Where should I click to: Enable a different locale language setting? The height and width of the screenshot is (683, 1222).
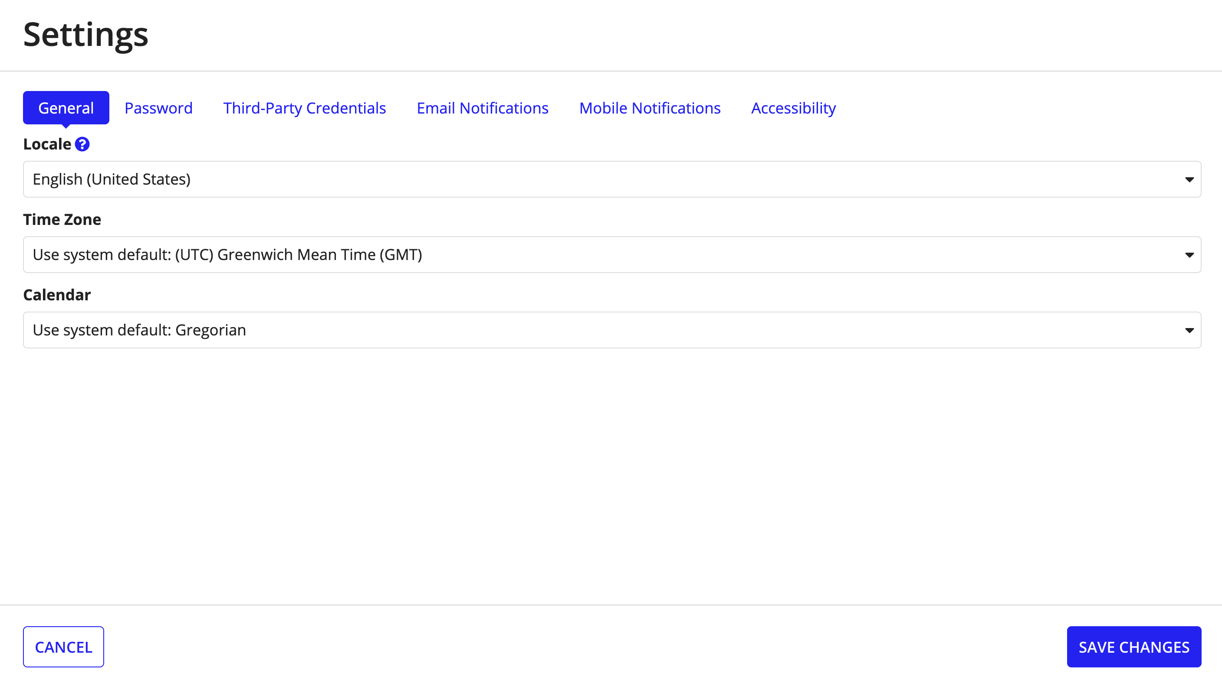tap(611, 179)
